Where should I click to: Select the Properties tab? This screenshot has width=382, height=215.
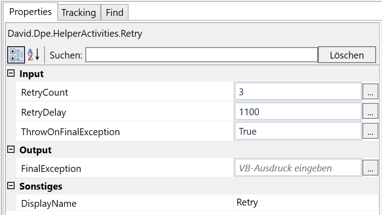coord(30,12)
